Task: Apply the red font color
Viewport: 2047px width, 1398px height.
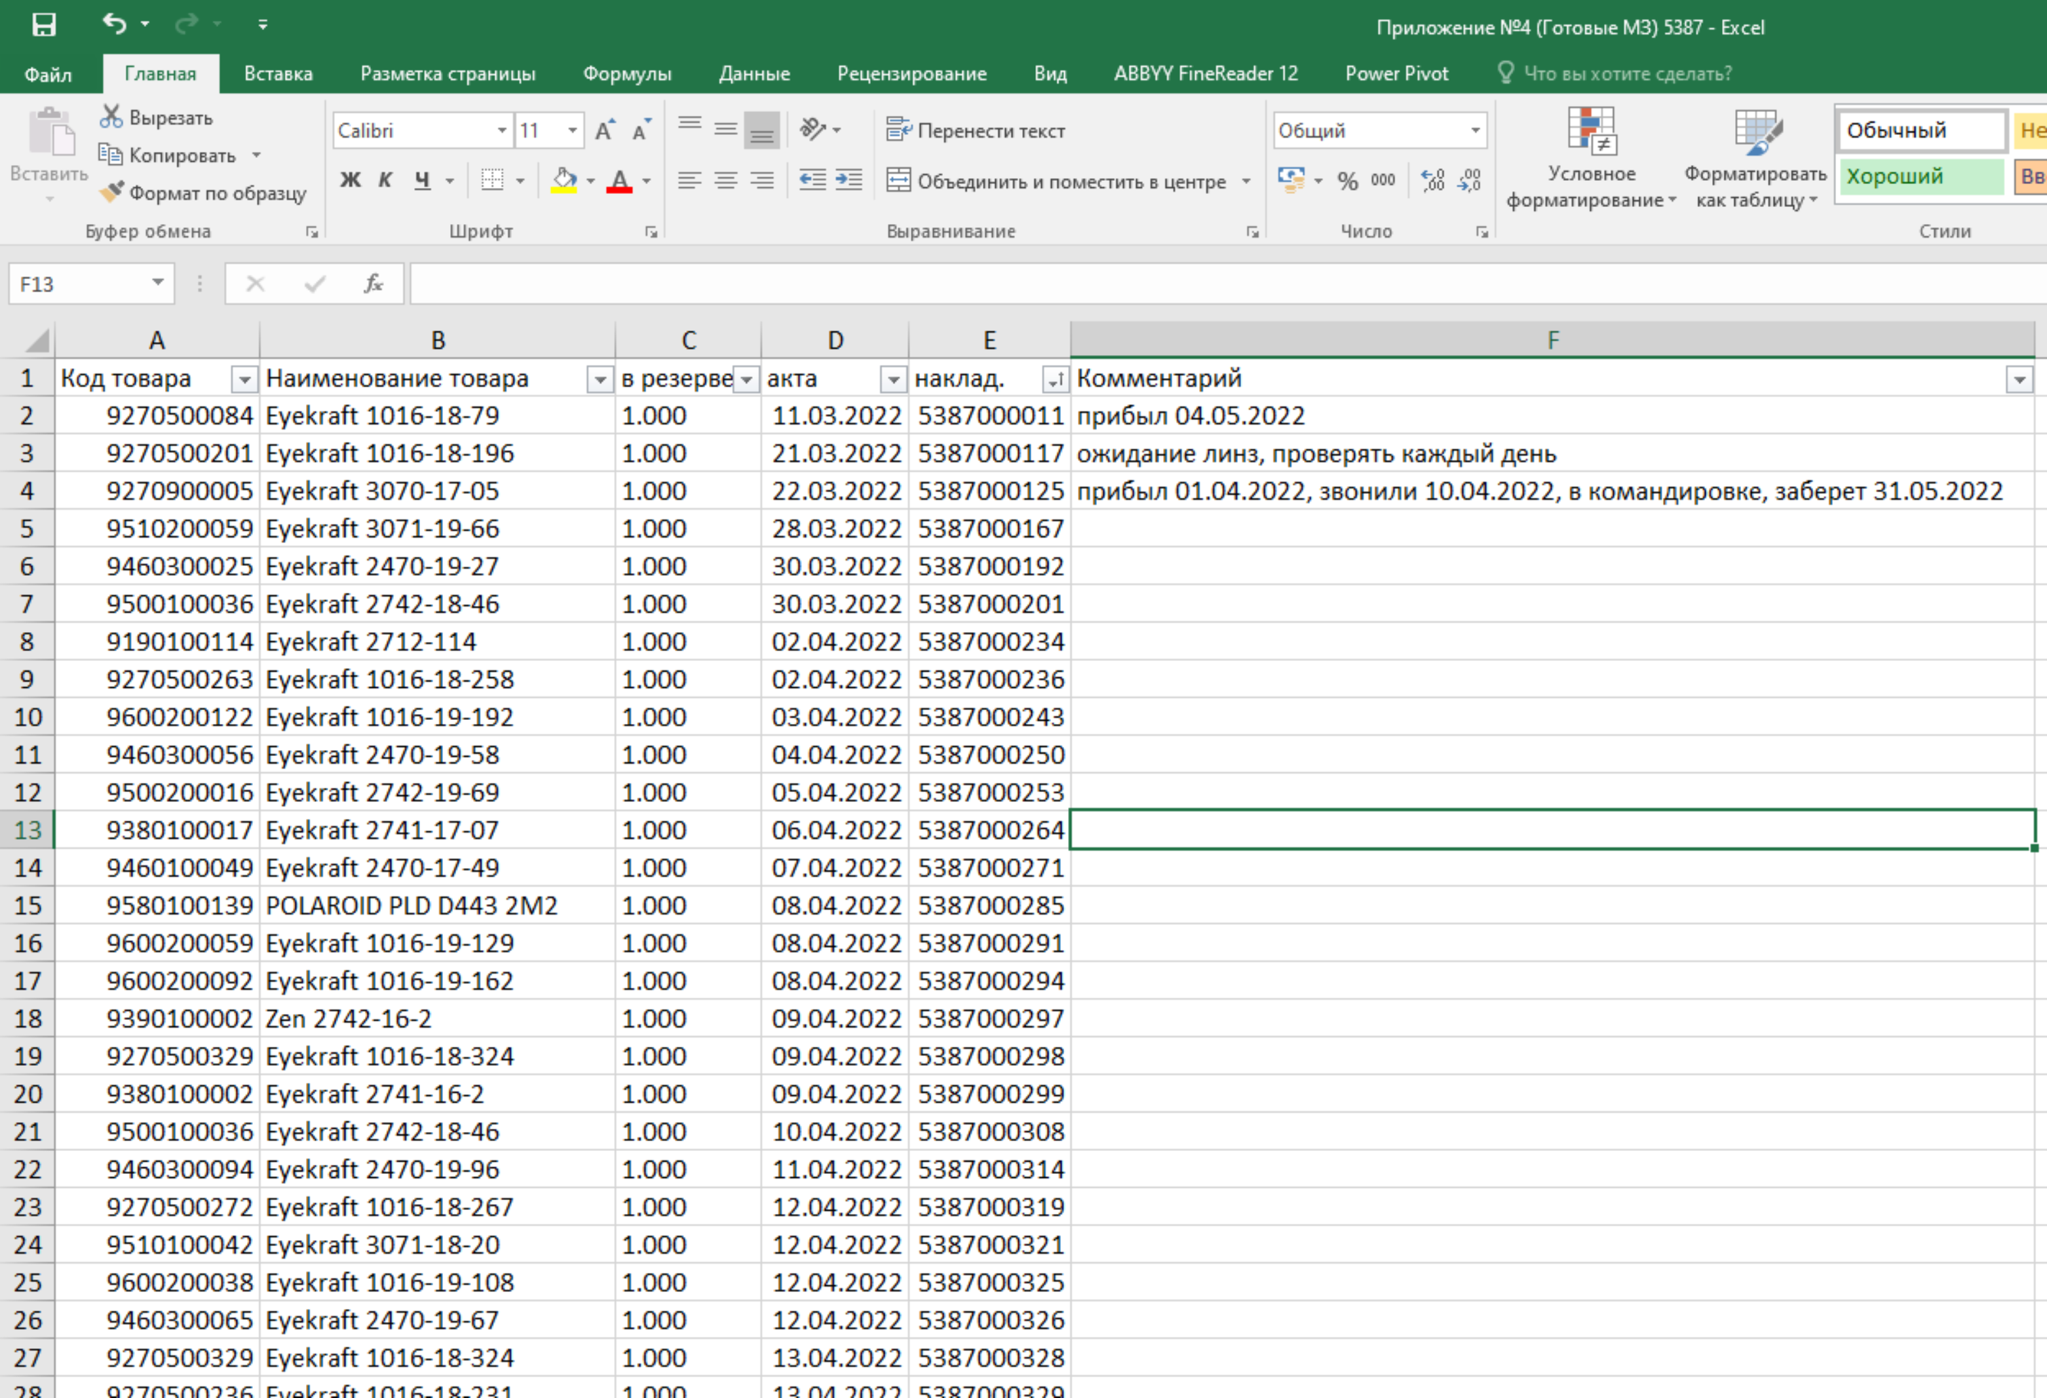Action: 619,180
